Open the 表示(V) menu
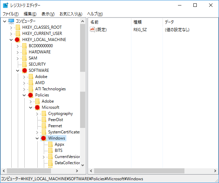219x183 pixels. pyautogui.click(x=48, y=14)
